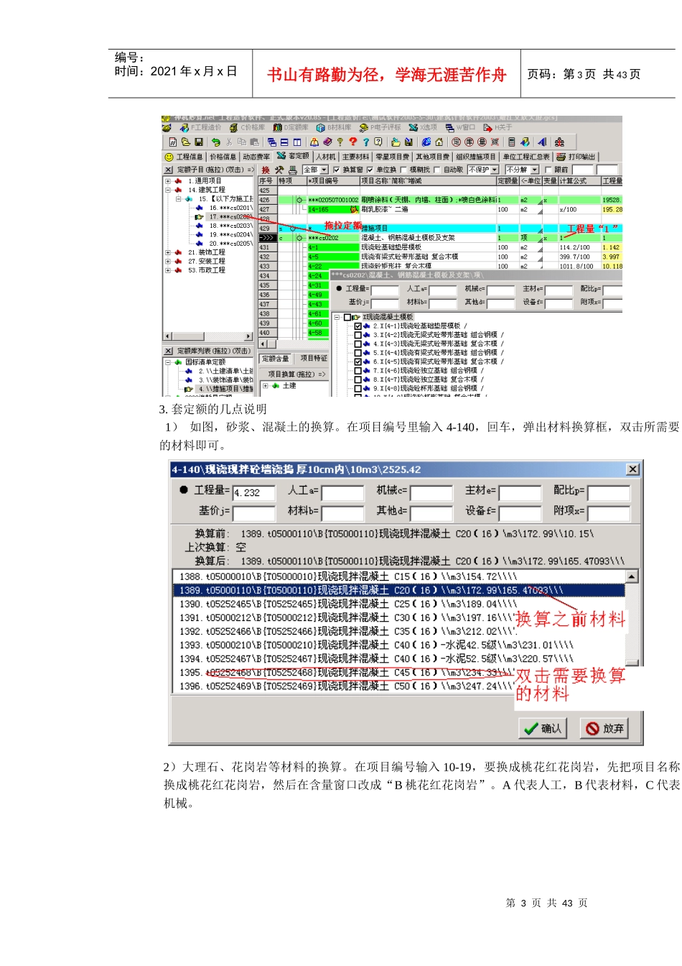Check 7.X{4-6}现浇砼独立基础 组合钢模 checkbox

tap(358, 371)
